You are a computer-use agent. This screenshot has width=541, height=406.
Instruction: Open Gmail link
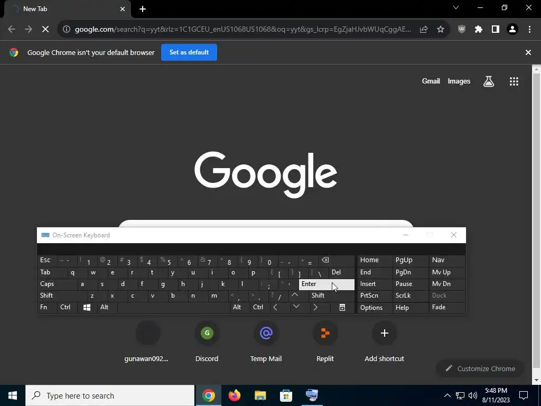(x=431, y=81)
